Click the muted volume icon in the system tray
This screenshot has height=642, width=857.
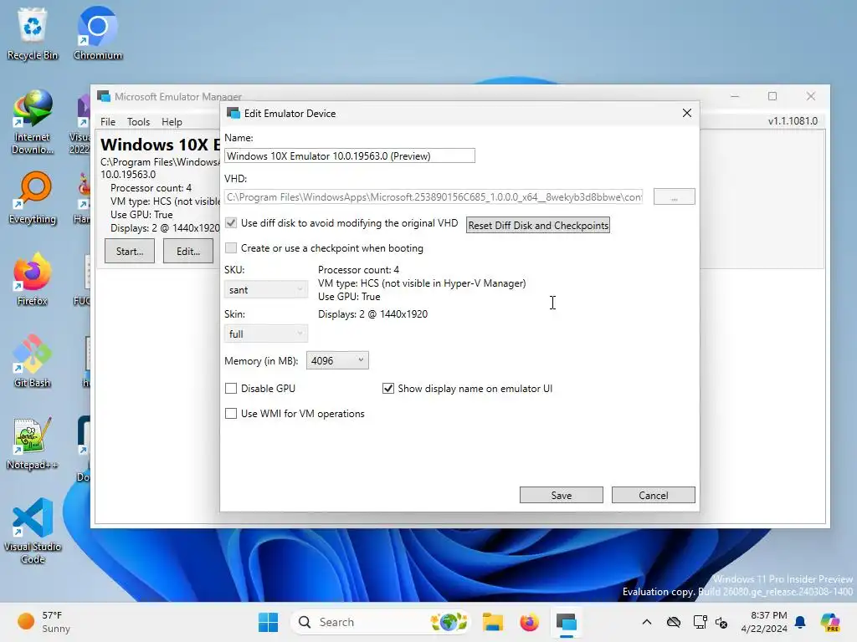(721, 622)
